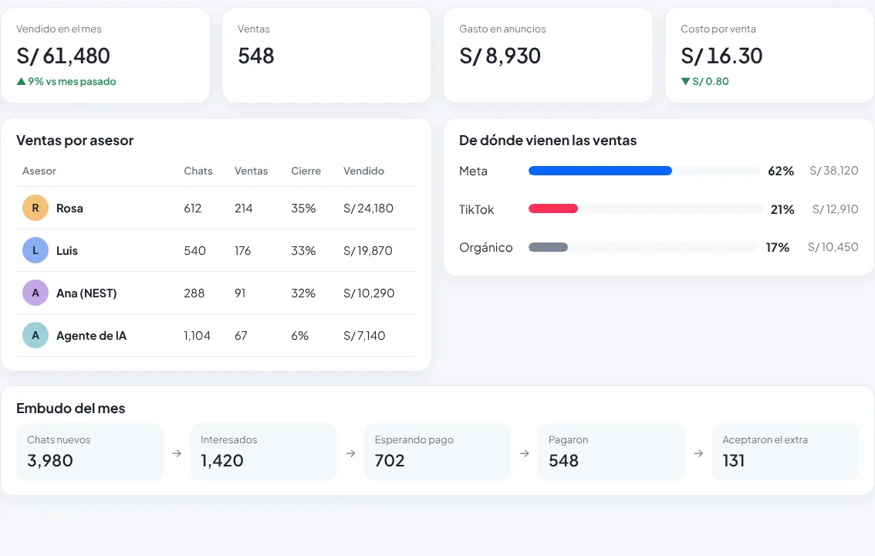
Task: Open the Pagaron funnel card
Action: point(611,452)
